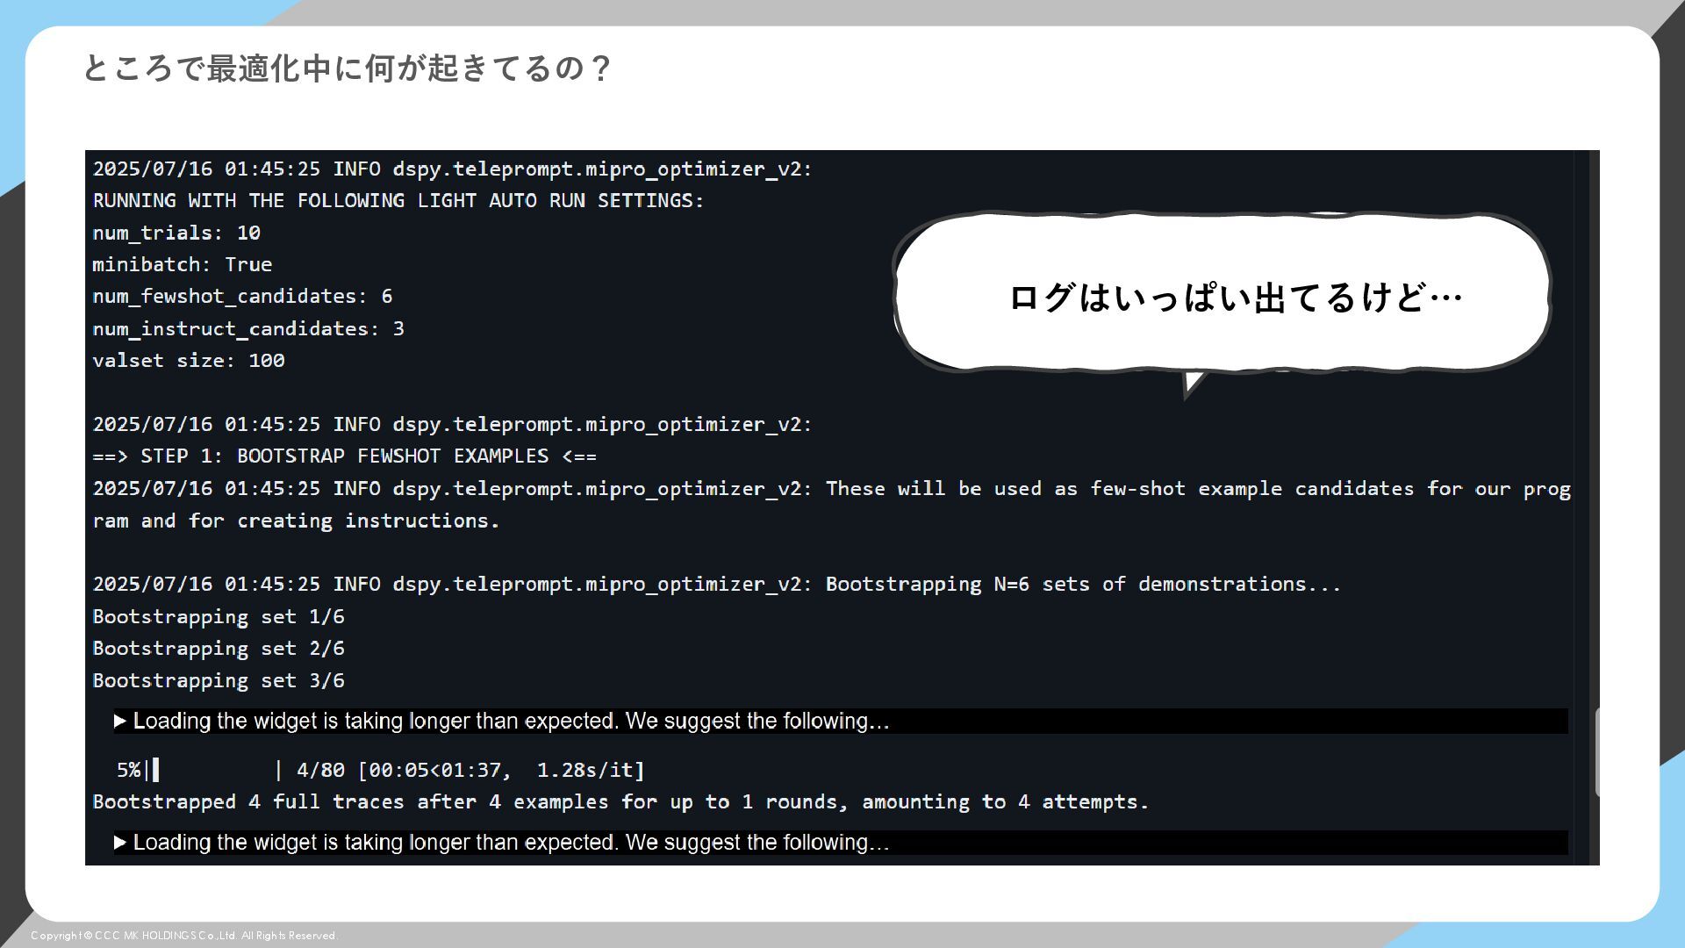The image size is (1685, 948).
Task: Click the first 'Loading the widget is taking longer' message
Action: (511, 722)
